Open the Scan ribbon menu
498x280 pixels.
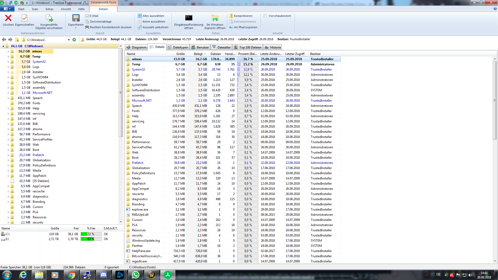pos(35,9)
